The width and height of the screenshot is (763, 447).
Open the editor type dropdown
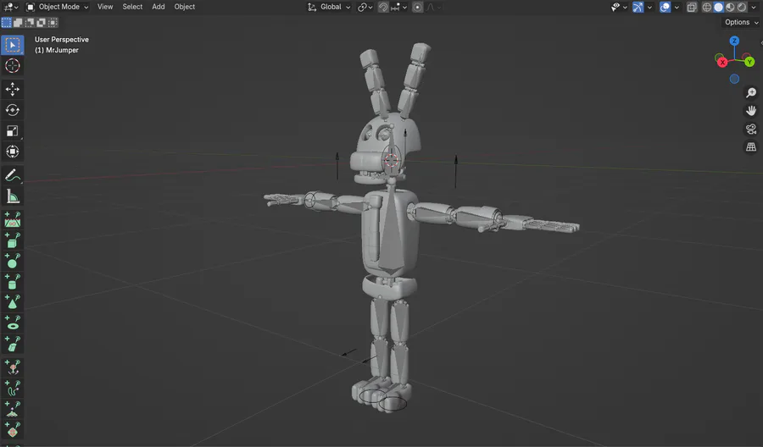point(11,7)
